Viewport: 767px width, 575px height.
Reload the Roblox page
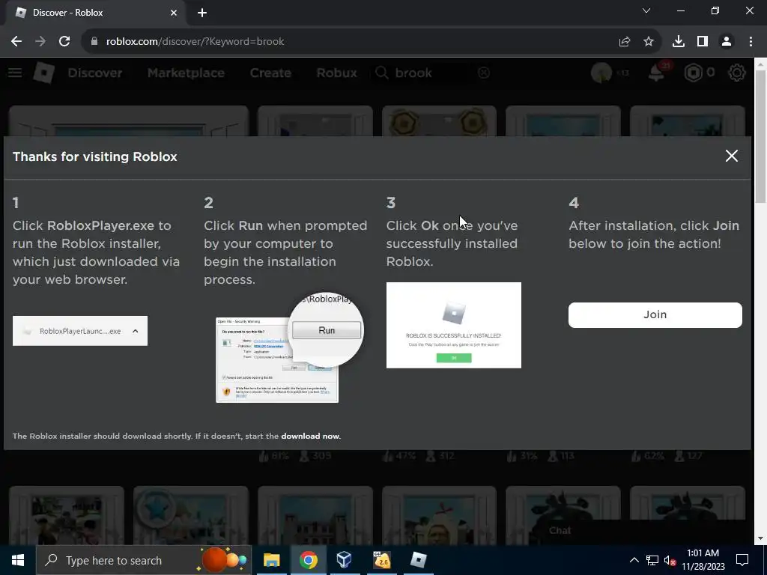(x=64, y=42)
